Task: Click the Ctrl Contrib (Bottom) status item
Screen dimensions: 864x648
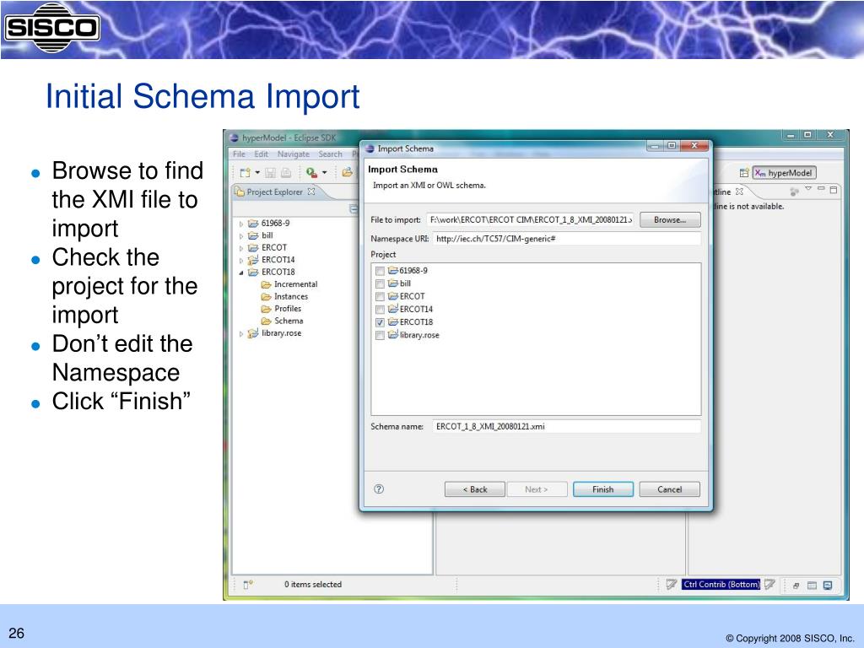Action: pyautogui.click(x=721, y=584)
